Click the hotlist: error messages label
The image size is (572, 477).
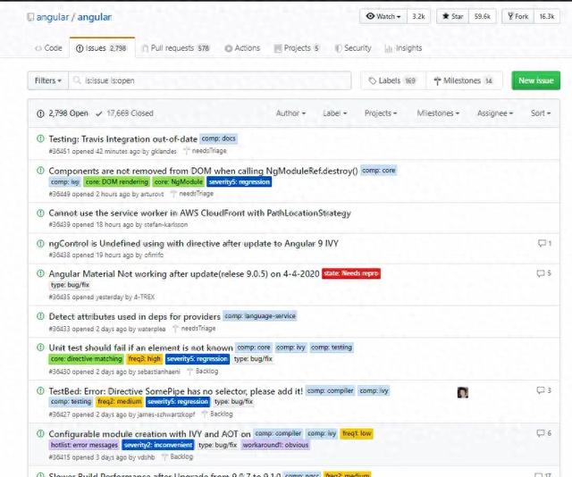pyautogui.click(x=84, y=445)
